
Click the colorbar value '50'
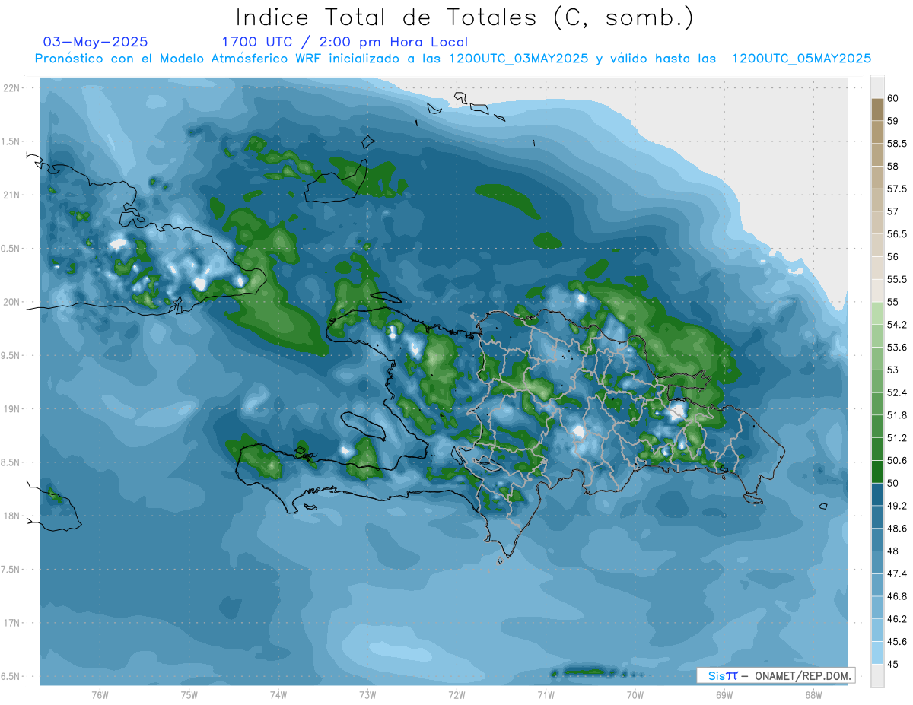pyautogui.click(x=893, y=483)
